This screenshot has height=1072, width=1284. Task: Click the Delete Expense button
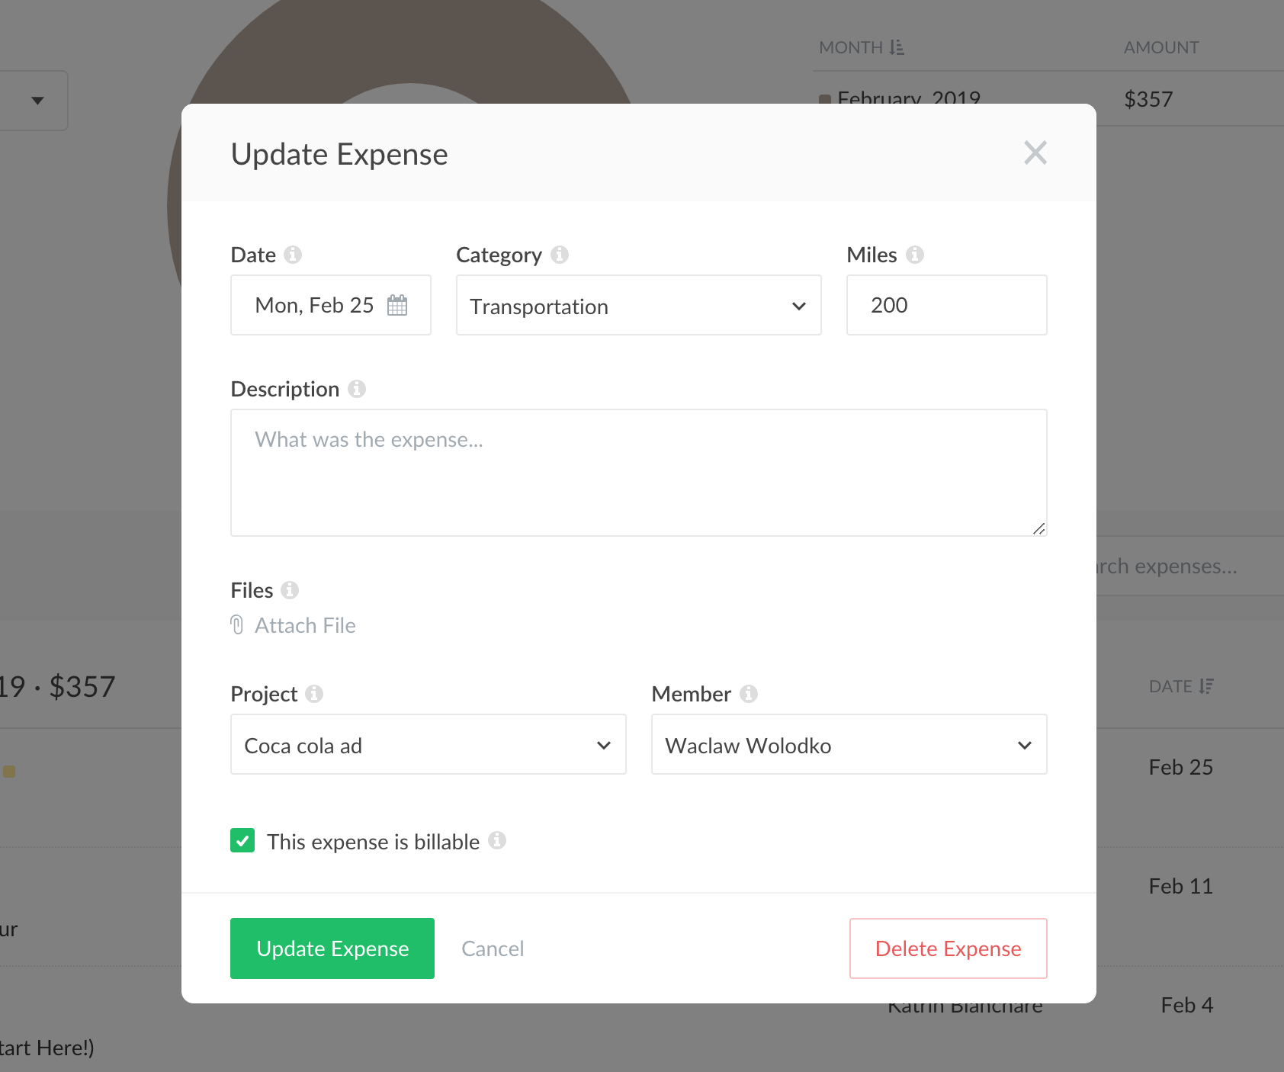pos(948,948)
